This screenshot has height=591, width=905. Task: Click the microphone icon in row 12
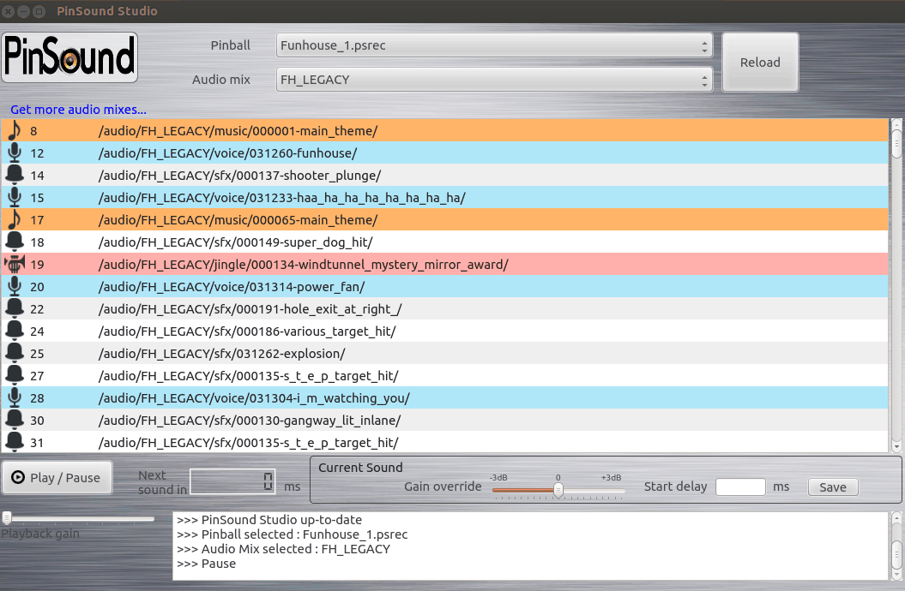pos(15,152)
